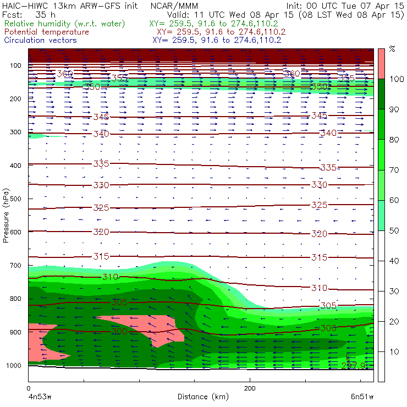
Task: Click the 'Fcst: 35 h' forecast label
Action: (x=29, y=14)
